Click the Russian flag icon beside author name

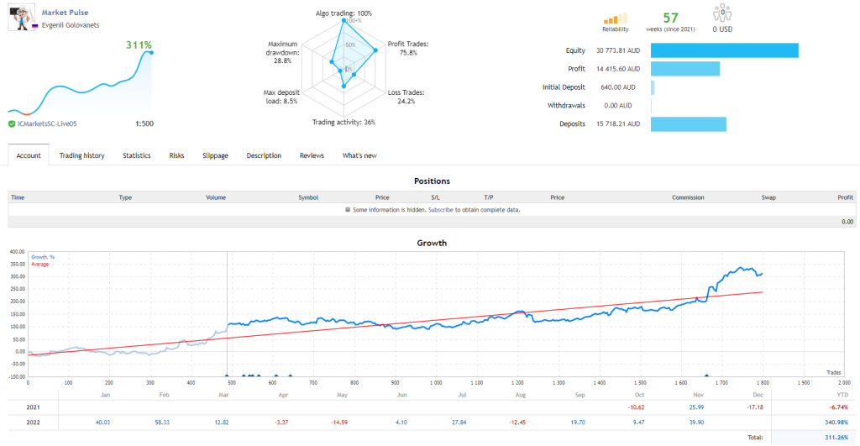pos(35,26)
